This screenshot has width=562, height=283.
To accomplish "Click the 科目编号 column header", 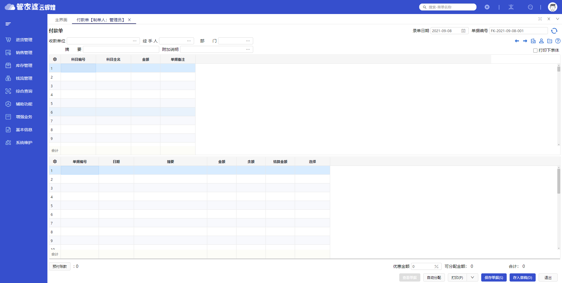I will 78,59.
